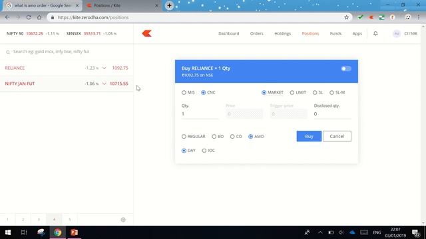Close the Google Search tab
This screenshot has width=426, height=239.
(77, 5)
